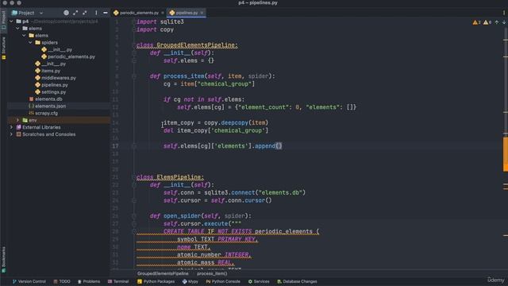The width and height of the screenshot is (508, 286).
Task: Open the Python Console tool window
Action: pyautogui.click(x=223, y=281)
